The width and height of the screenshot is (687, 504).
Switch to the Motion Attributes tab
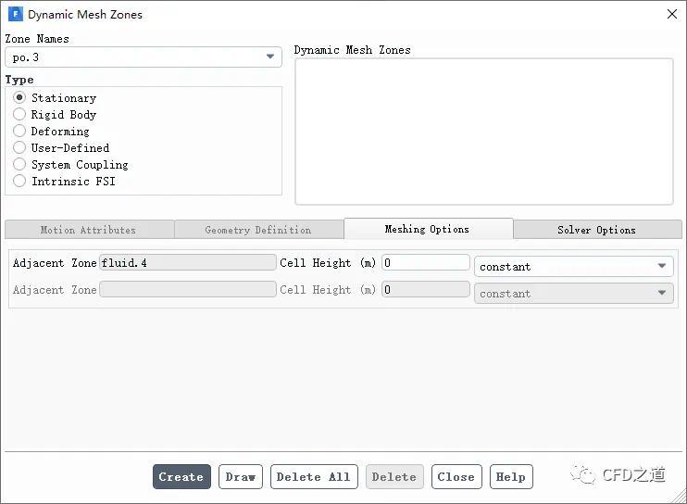[90, 230]
